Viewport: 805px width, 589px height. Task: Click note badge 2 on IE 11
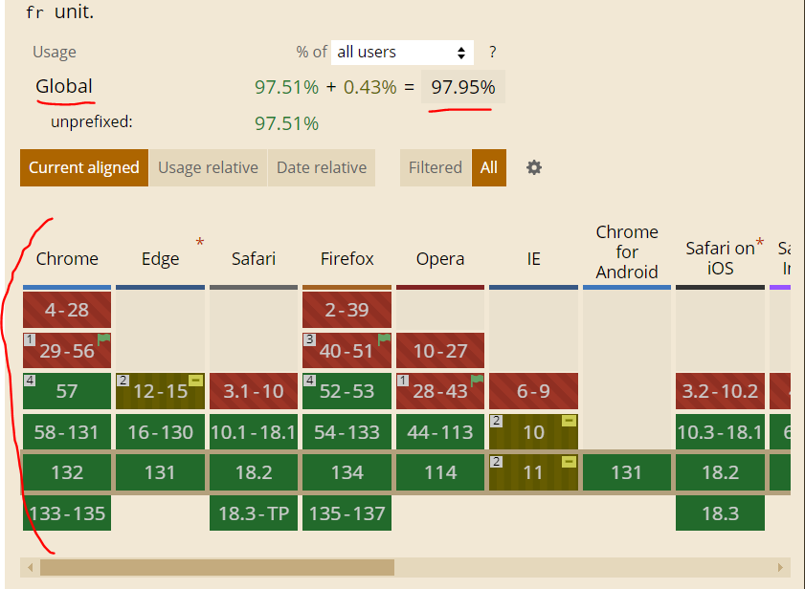coord(496,461)
